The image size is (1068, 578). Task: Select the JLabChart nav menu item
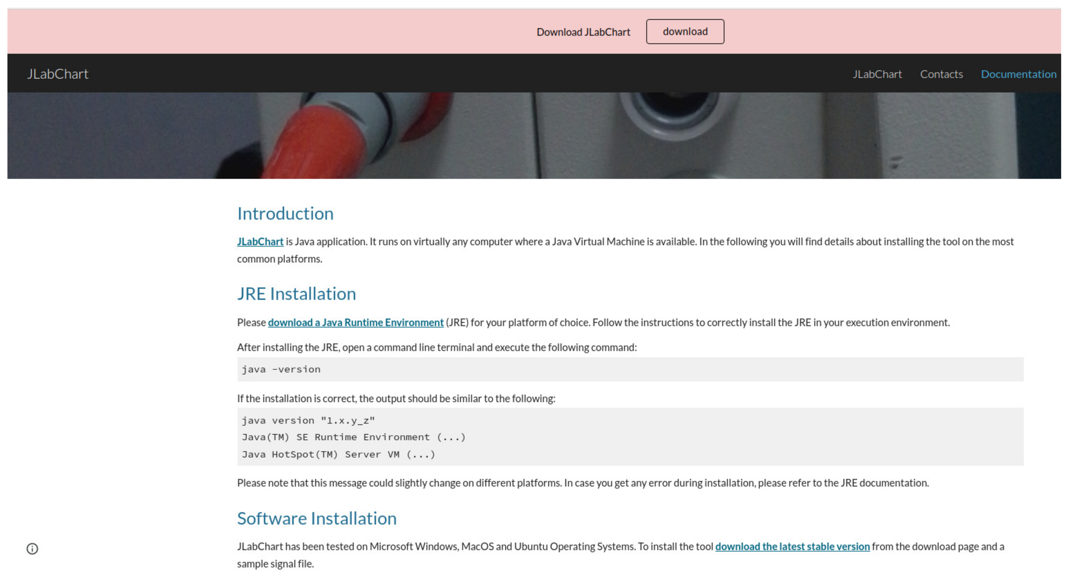877,74
